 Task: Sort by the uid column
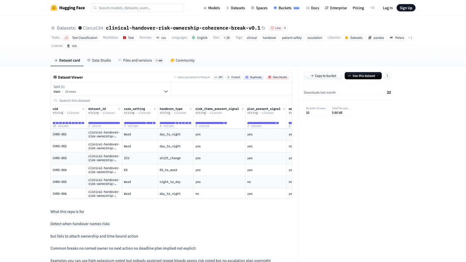pyautogui.click(x=83, y=109)
